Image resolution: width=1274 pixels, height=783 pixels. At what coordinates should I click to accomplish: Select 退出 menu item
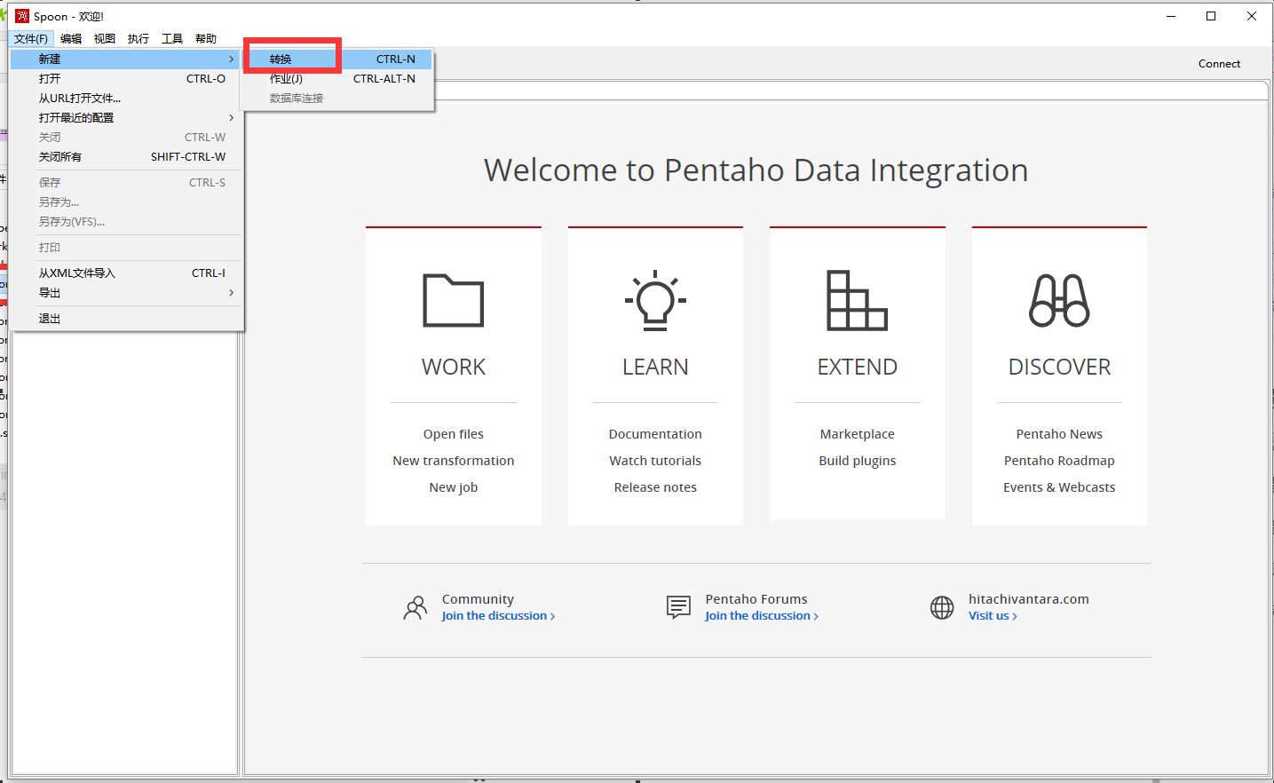[126, 318]
